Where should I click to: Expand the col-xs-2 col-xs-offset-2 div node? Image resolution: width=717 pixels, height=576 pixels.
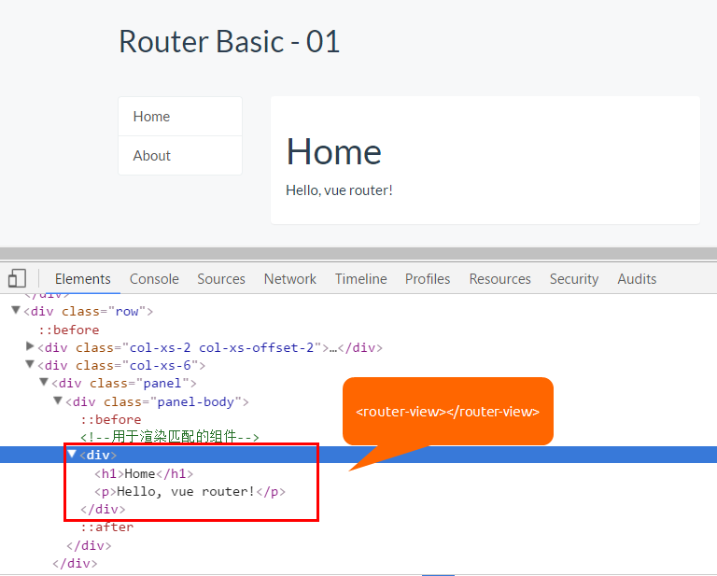(x=30, y=346)
